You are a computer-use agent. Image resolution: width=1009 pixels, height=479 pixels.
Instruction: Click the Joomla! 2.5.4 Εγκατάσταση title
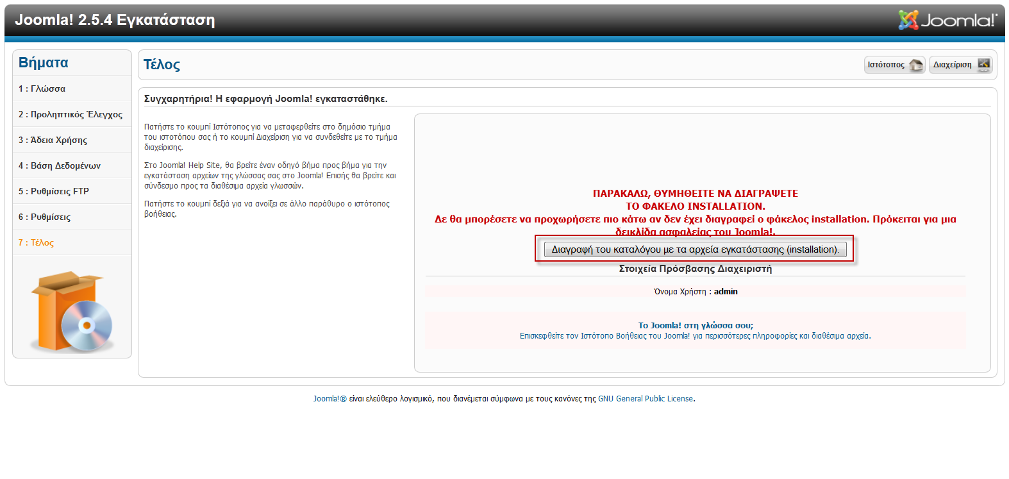115,20
